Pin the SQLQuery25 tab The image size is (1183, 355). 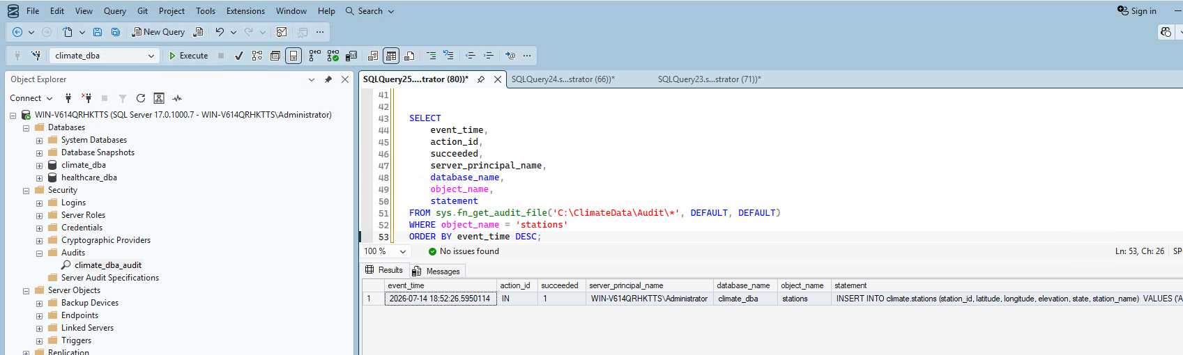(481, 79)
